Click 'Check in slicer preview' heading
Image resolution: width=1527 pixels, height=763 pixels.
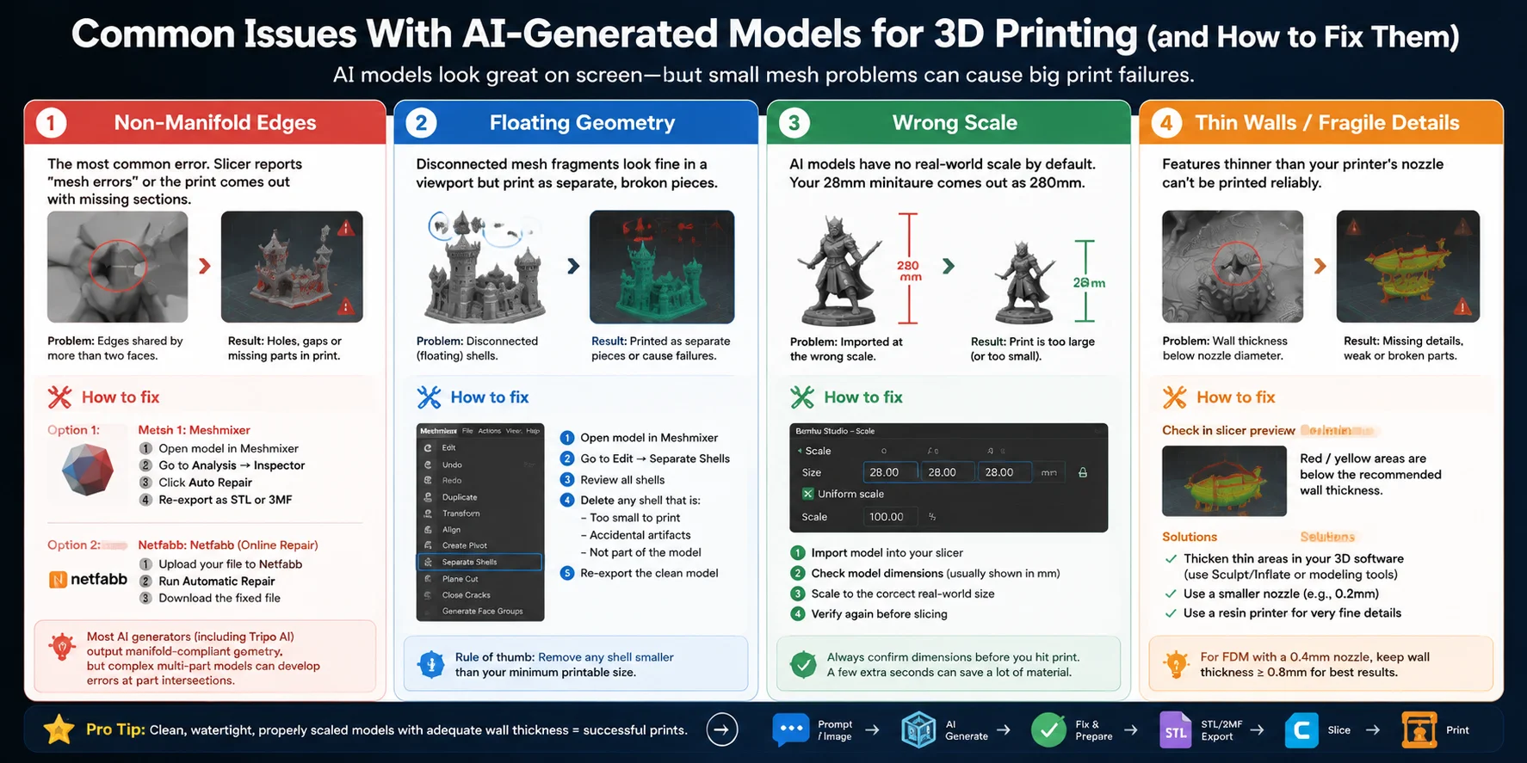click(1228, 430)
